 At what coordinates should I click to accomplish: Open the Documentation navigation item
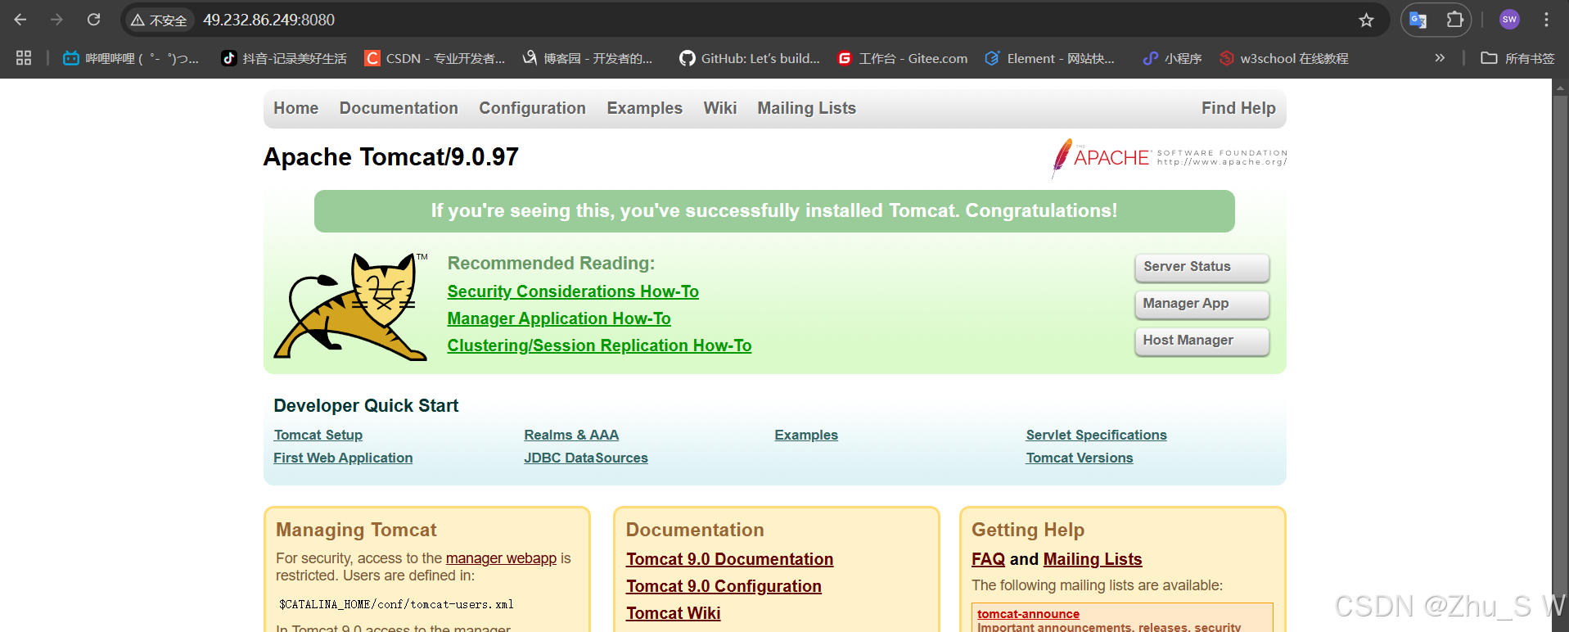point(399,108)
